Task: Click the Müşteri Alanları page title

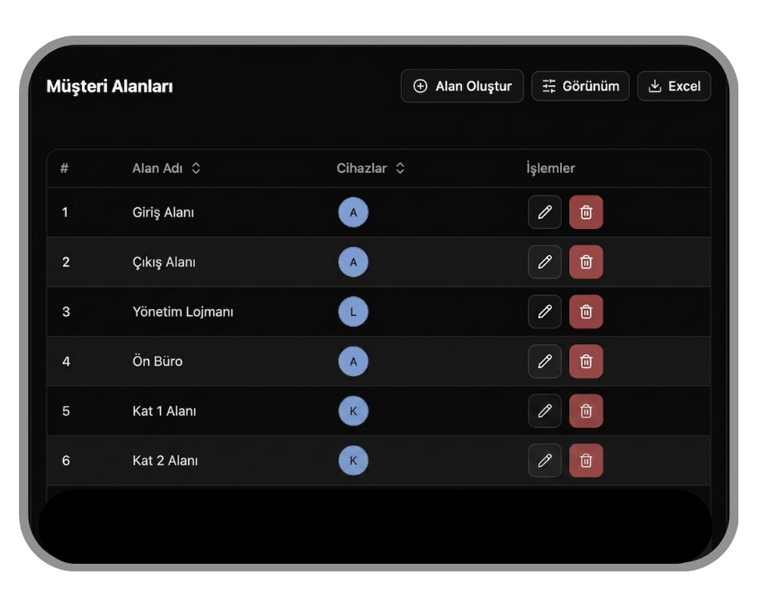Action: tap(110, 86)
